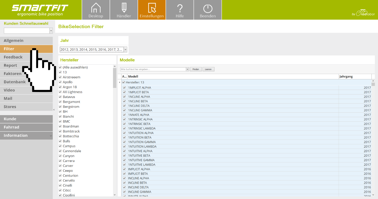This screenshot has width=378, height=199.
Task: Select the IMPLICIT BETA model row
Action: (246, 174)
